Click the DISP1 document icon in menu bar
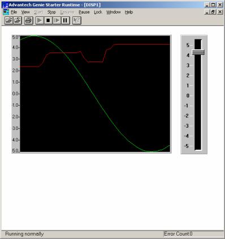The image size is (225, 239). [x=6, y=12]
